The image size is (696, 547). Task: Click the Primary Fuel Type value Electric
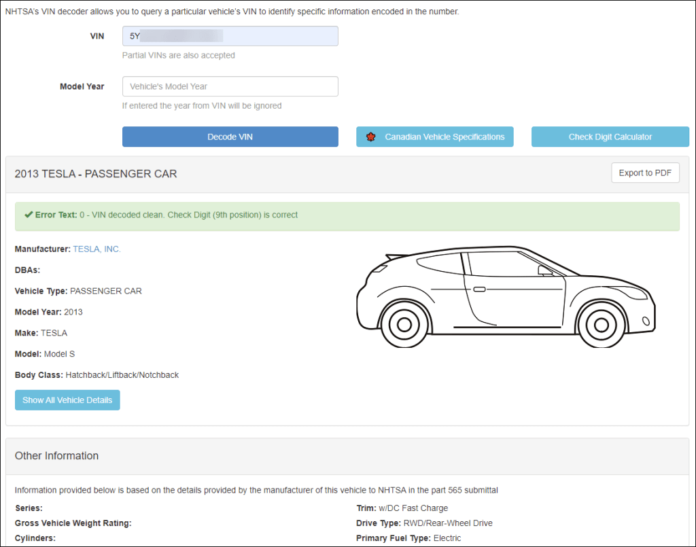[447, 538]
